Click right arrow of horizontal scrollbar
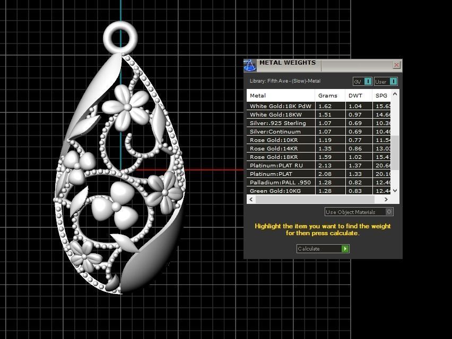Screen dimensions: 452x339 tap(386, 199)
